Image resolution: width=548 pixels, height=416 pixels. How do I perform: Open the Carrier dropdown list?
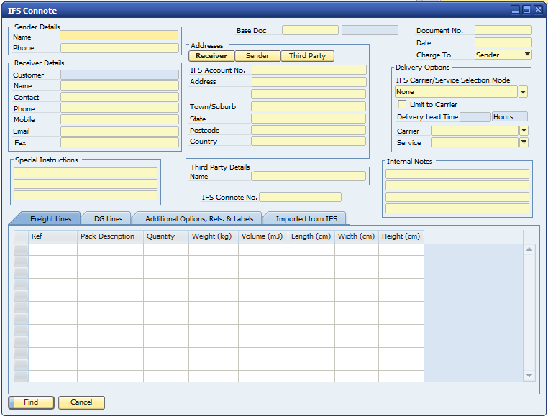[x=524, y=131]
